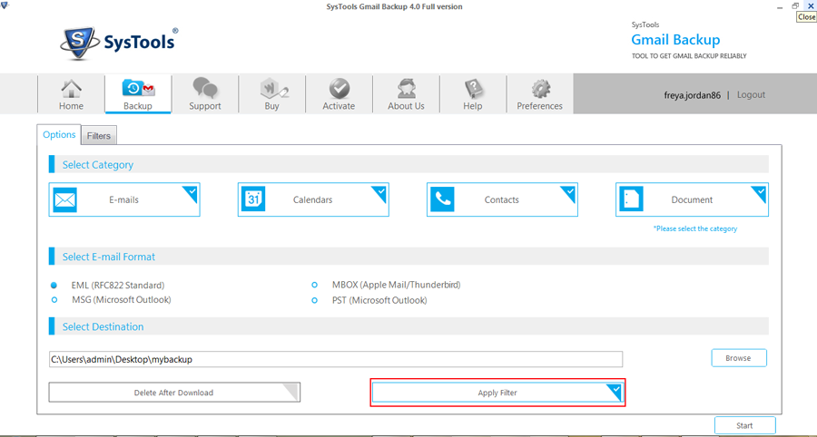Click the Select E-mail Format heading
The width and height of the screenshot is (817, 437).
tap(109, 257)
